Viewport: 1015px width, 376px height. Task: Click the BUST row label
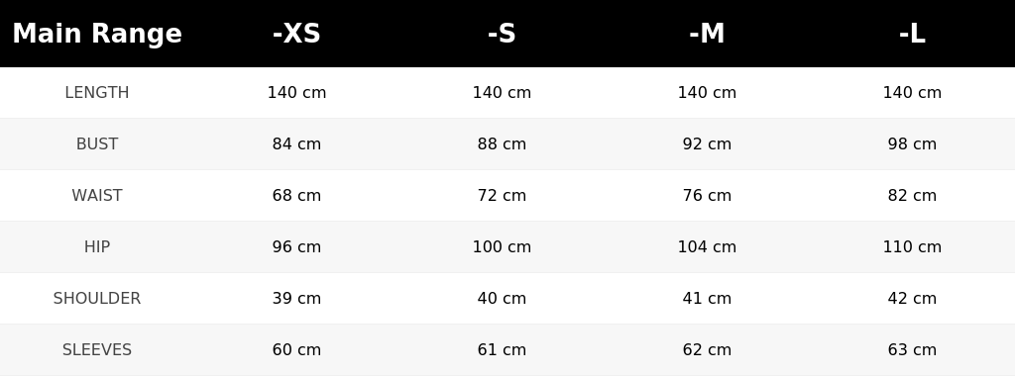tap(97, 144)
